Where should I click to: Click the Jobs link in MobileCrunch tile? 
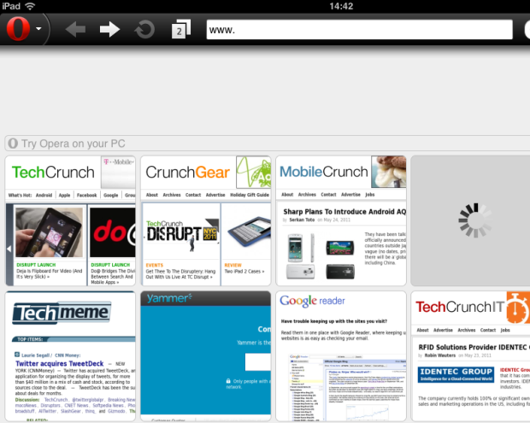(x=370, y=194)
